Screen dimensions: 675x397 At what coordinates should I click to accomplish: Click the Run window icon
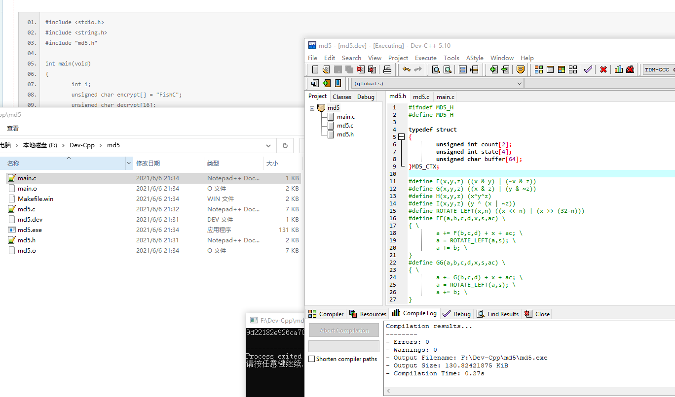click(550, 69)
